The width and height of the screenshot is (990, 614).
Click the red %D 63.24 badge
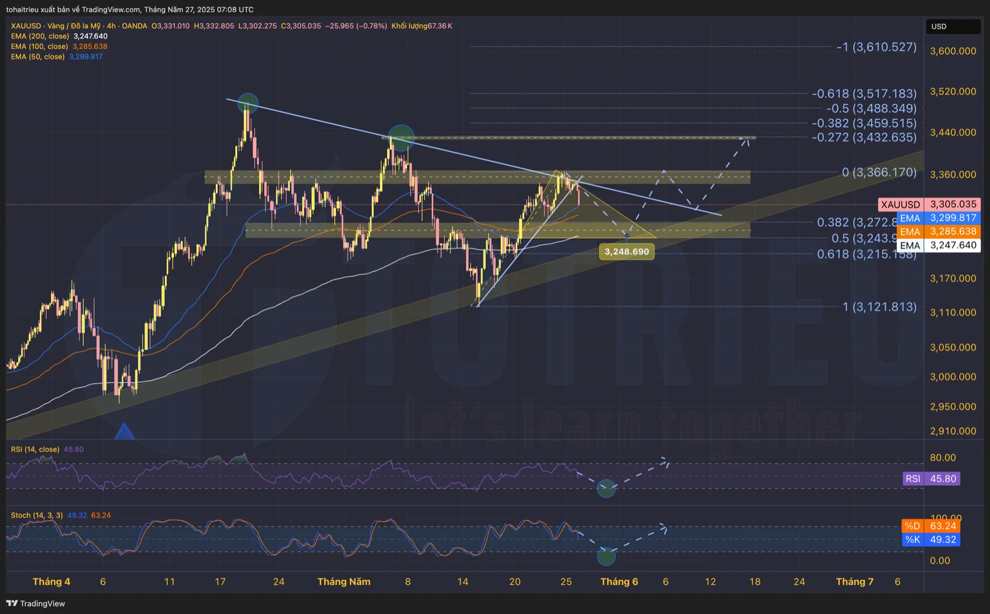931,525
